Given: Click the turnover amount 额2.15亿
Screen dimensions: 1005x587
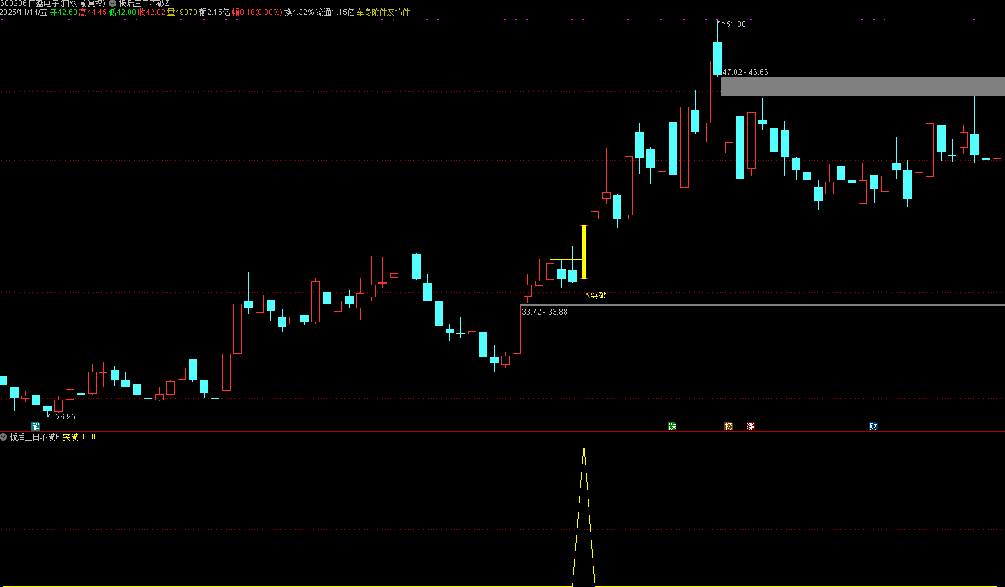Looking at the screenshot, I should point(214,12).
